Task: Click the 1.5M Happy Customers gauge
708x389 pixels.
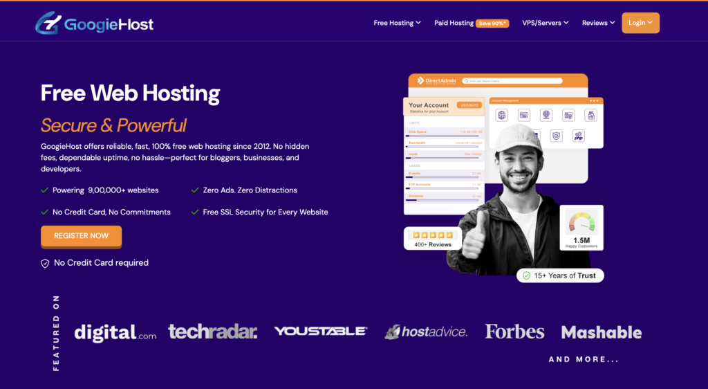Action: [581, 228]
